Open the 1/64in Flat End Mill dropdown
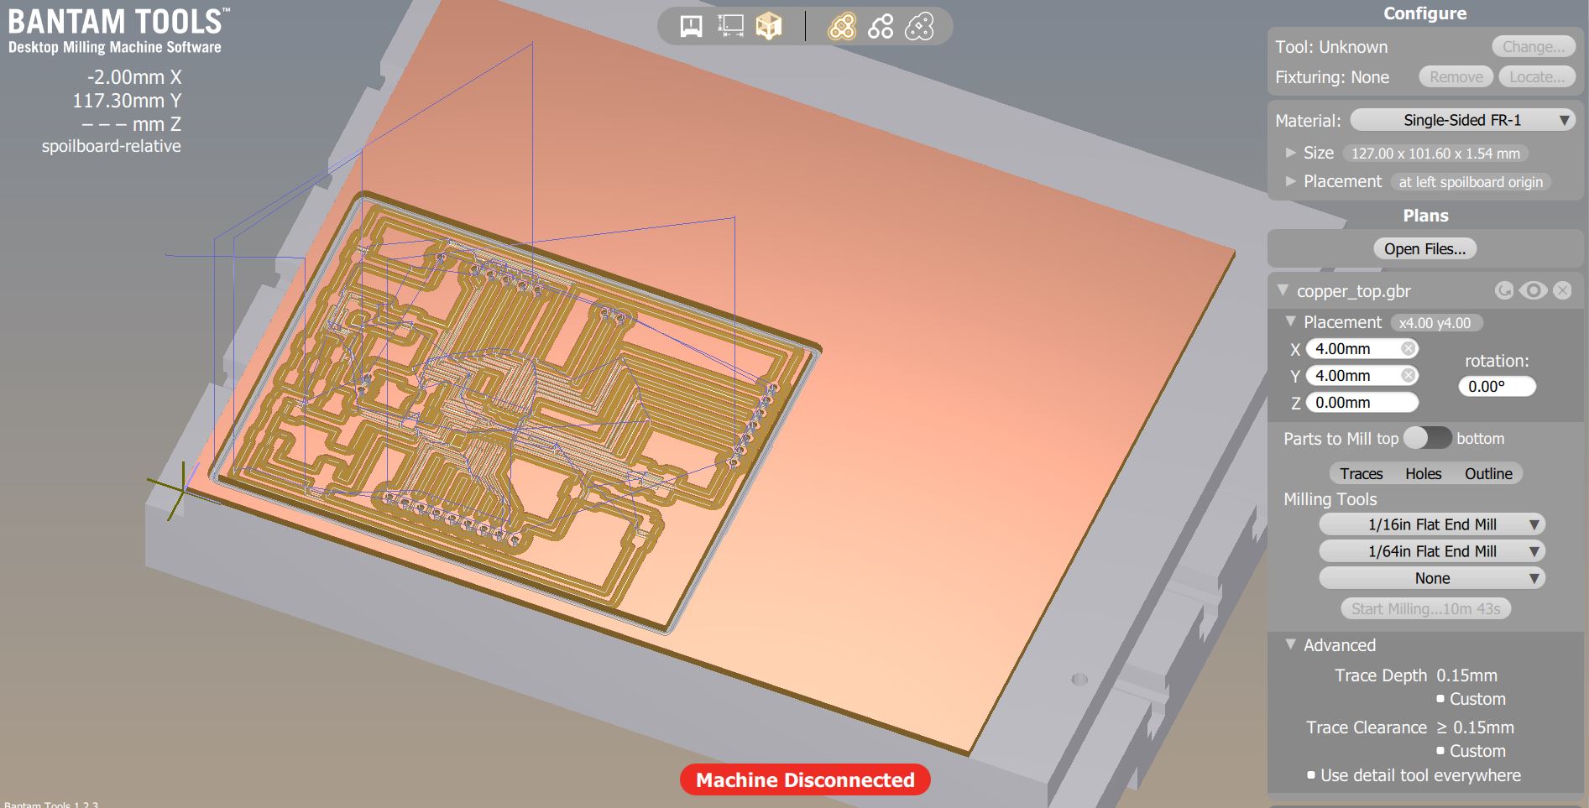1589x808 pixels. pyautogui.click(x=1432, y=551)
